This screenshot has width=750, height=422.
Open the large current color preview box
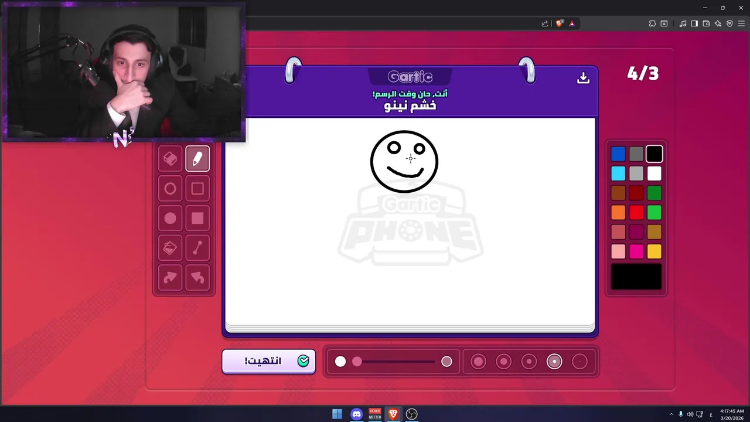(x=636, y=277)
